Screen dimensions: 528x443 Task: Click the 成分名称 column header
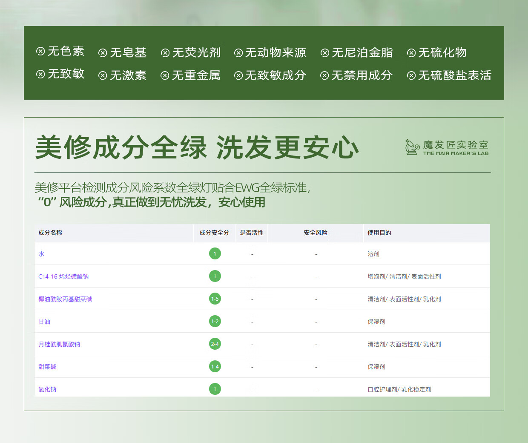click(50, 233)
